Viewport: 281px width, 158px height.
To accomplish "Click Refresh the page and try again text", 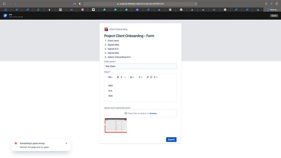I will point(35,147).
